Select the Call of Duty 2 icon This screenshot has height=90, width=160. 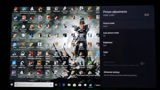click(90, 73)
